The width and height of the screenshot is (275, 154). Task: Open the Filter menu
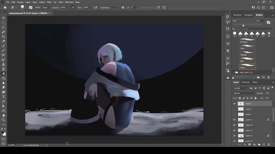[x=49, y=2]
